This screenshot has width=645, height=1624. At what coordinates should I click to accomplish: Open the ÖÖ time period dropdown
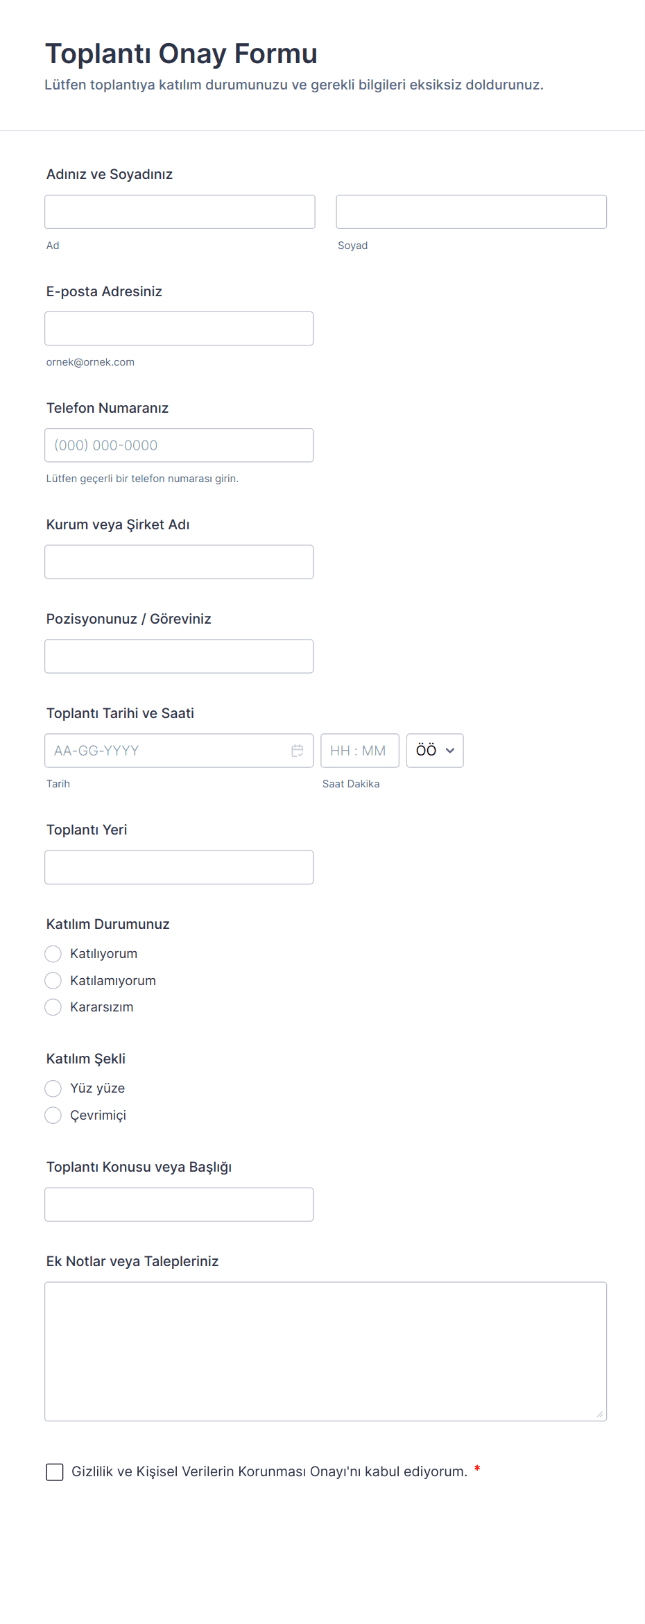435,751
